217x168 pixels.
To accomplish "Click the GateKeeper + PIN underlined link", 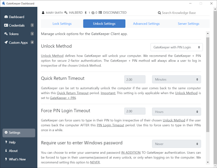I will click(x=63, y=98).
